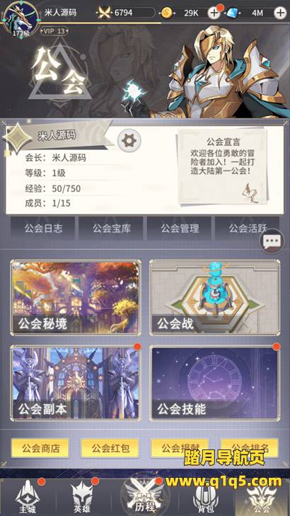The image size is (290, 516).
Task: Click the 公会商店 button
Action: (40, 448)
